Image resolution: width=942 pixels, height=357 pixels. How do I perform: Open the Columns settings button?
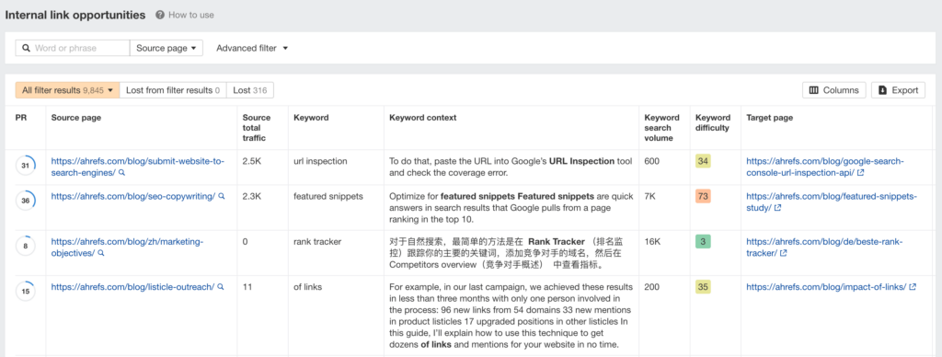pos(833,90)
